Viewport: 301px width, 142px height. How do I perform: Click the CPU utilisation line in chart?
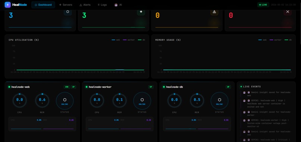pos(80,70)
